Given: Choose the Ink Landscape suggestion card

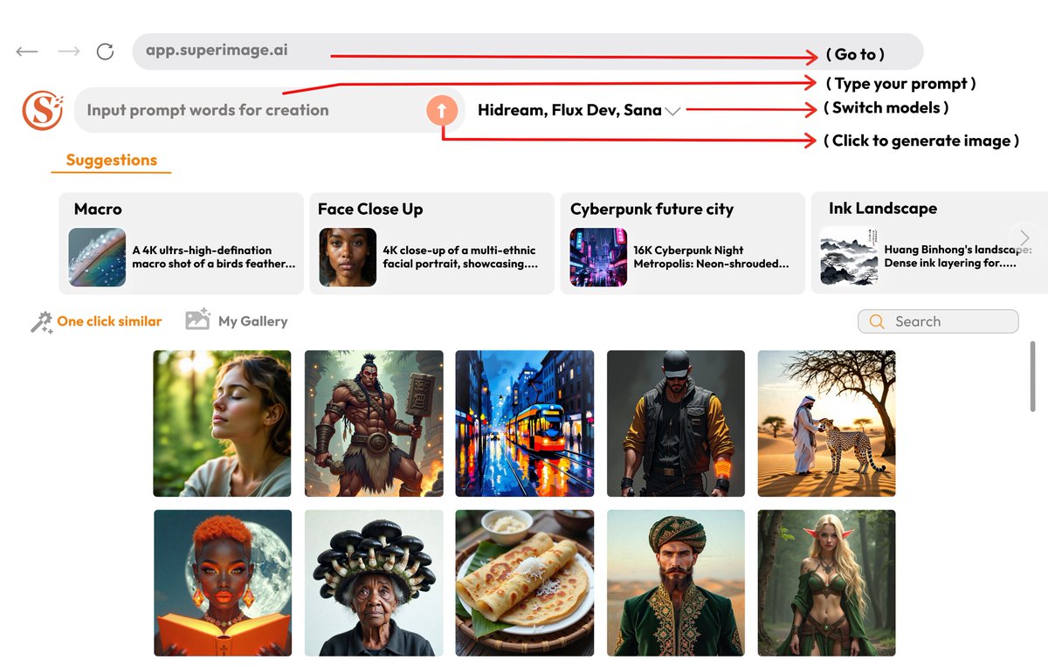Looking at the screenshot, I should pyautogui.click(x=929, y=243).
